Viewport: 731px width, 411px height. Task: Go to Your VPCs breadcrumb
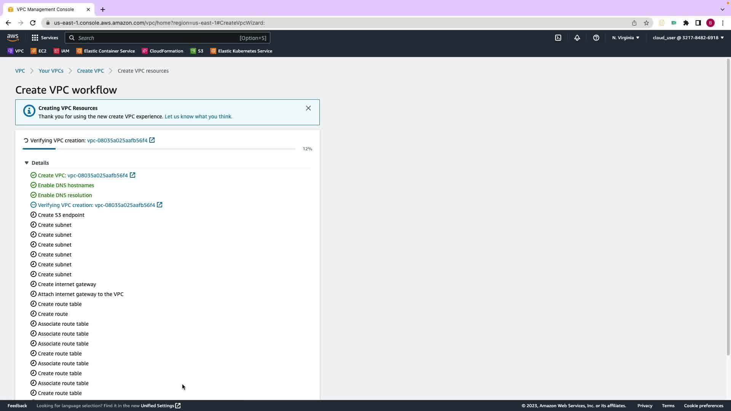(51, 71)
